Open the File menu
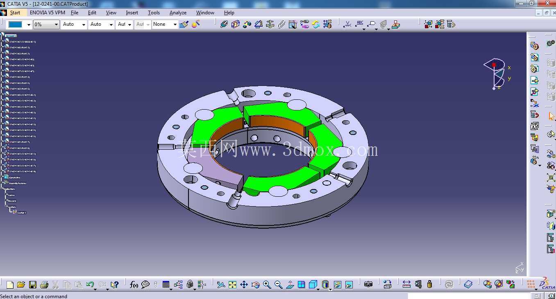The height and width of the screenshot is (299, 556). click(75, 13)
